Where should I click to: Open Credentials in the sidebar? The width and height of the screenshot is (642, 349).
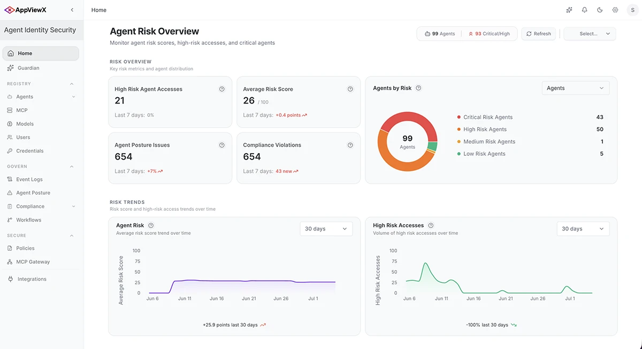(41, 151)
